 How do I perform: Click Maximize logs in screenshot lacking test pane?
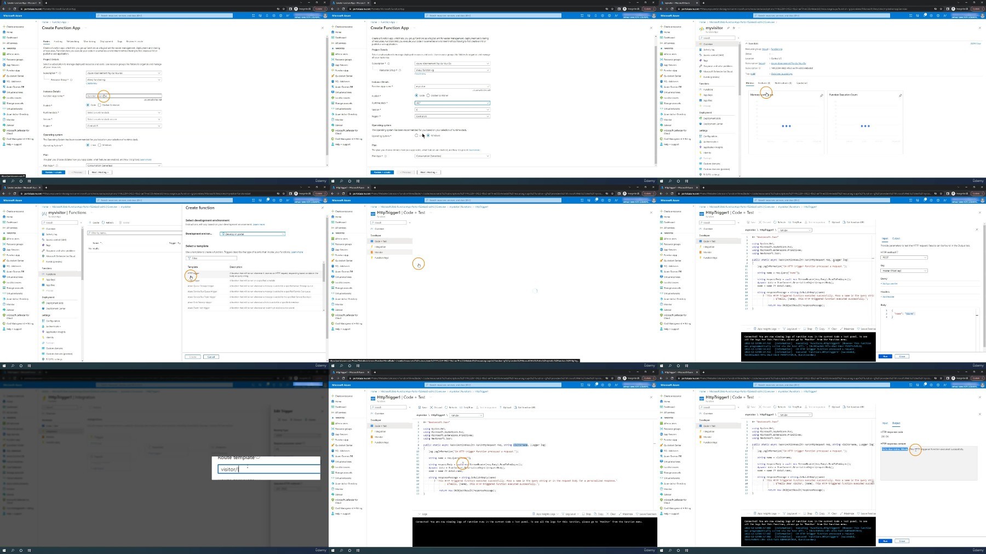pos(627,514)
